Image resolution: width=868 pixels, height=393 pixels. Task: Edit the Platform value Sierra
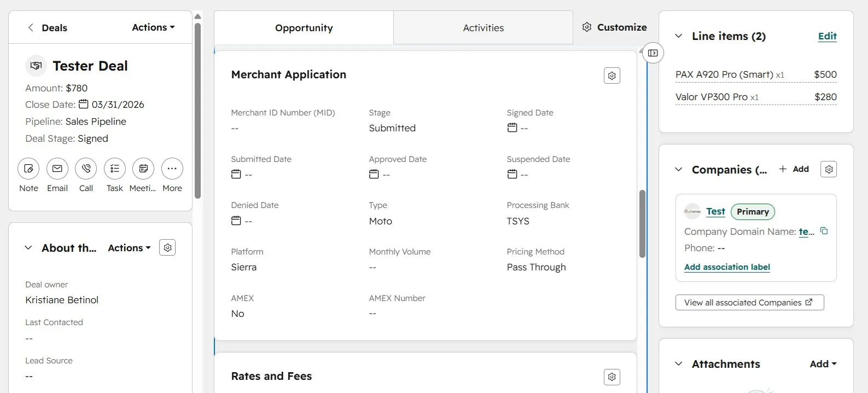tap(244, 267)
